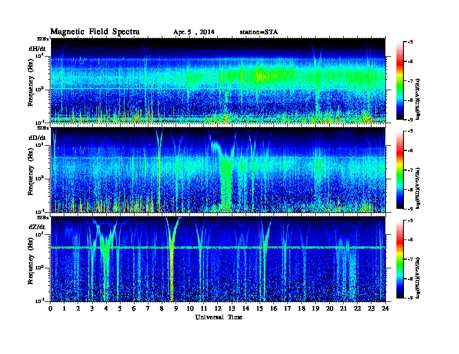The height and width of the screenshot is (354, 459).
Task: Click the hour tick label "21"
Action: click(343, 308)
